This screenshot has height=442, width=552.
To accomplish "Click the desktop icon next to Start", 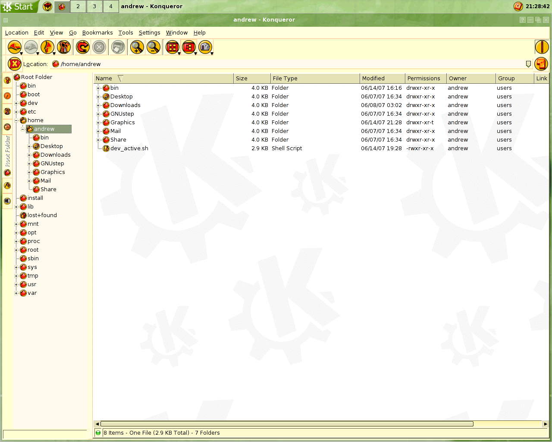I will click(x=47, y=6).
